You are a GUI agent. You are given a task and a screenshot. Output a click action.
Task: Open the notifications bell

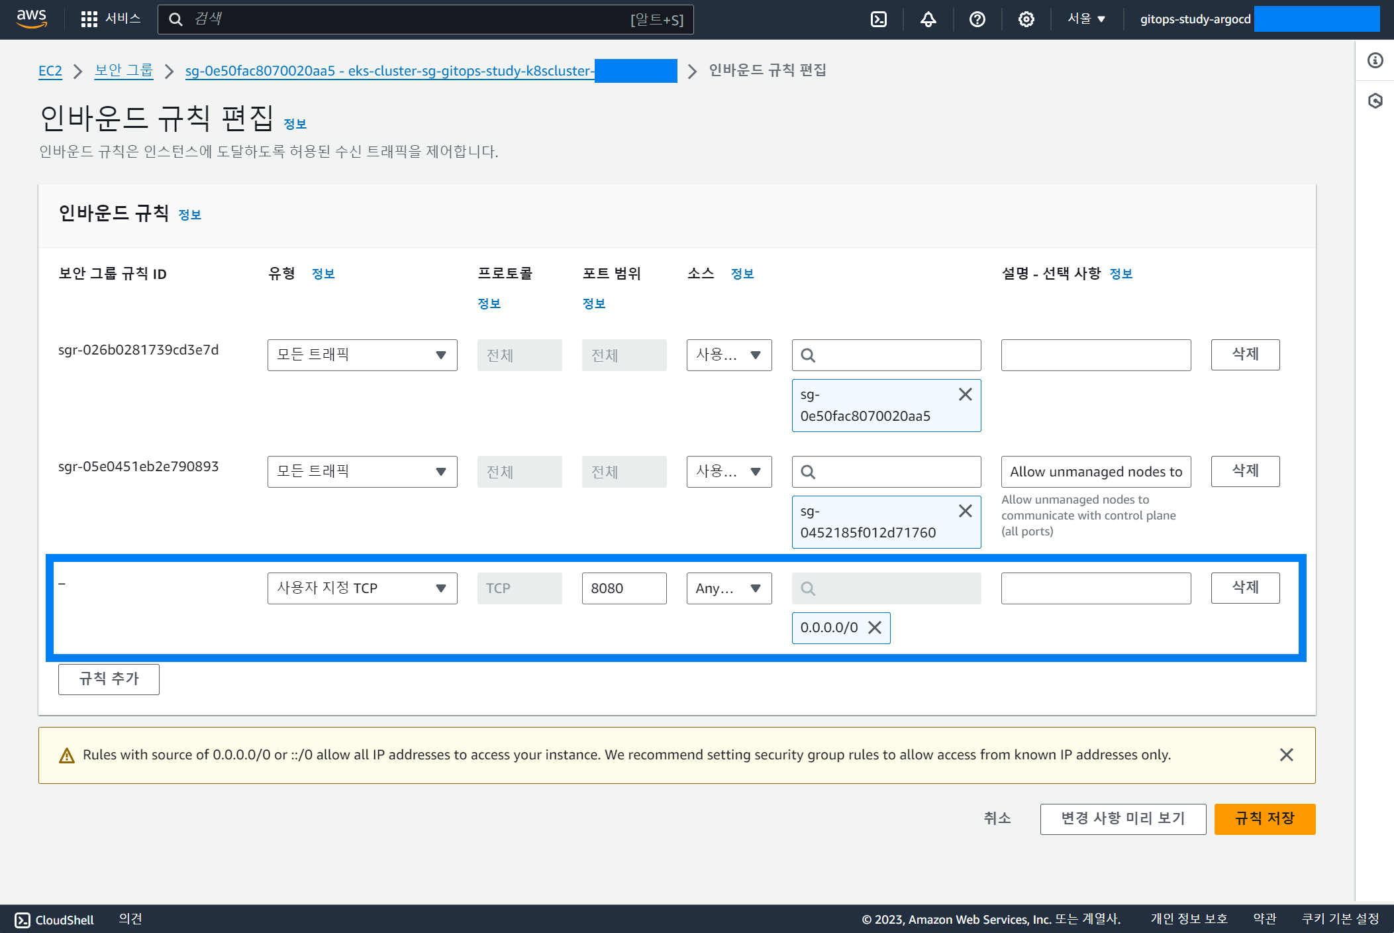(x=928, y=19)
